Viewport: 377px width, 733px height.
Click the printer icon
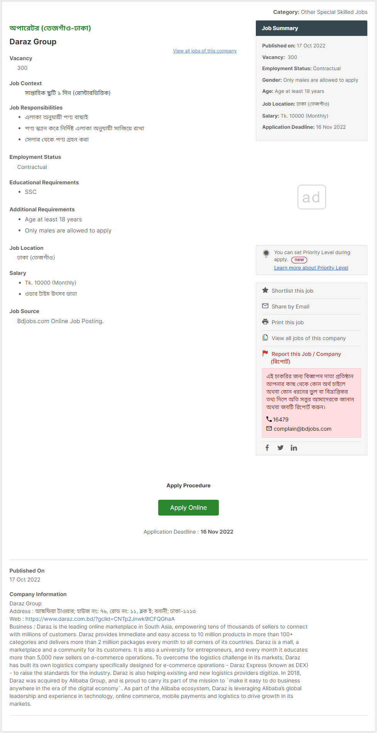point(265,322)
